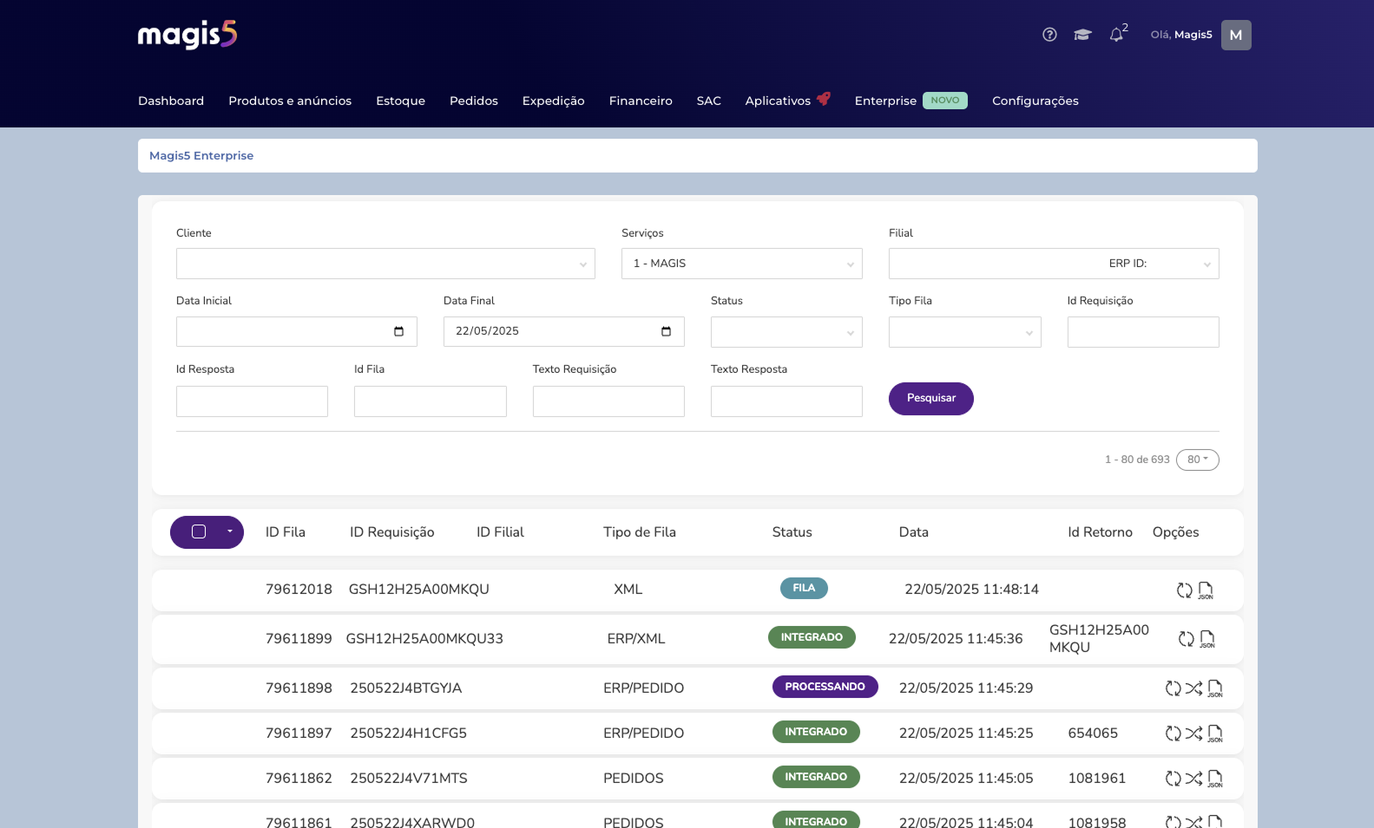Click the ID Fila column header
The image size is (1374, 828).
point(286,532)
